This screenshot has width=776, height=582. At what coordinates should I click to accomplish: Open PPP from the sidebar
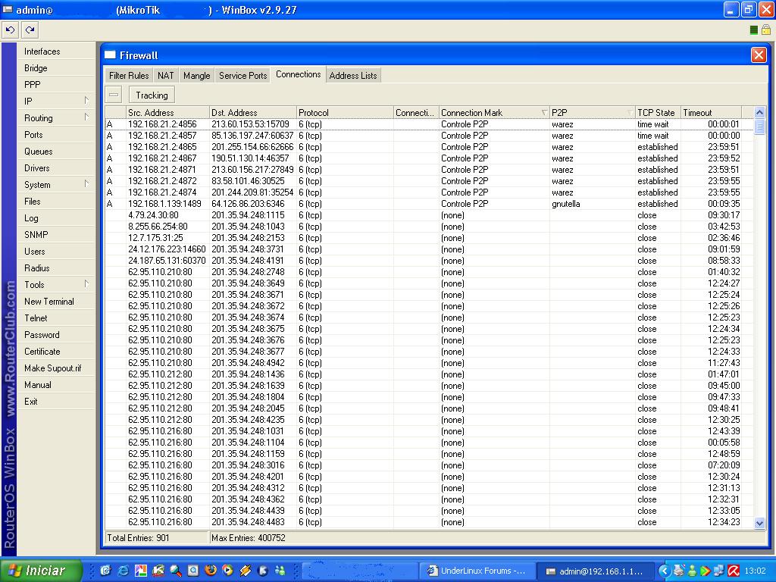(x=56, y=85)
